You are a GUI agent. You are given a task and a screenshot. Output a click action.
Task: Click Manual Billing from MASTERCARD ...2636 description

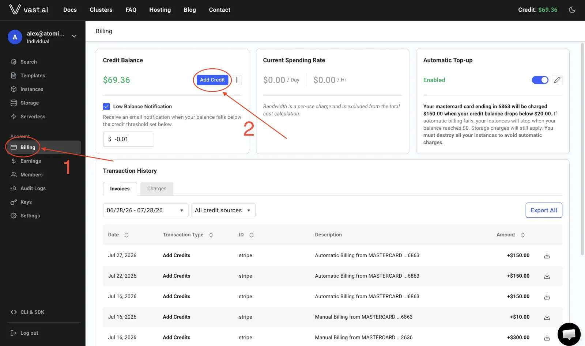tap(363, 337)
